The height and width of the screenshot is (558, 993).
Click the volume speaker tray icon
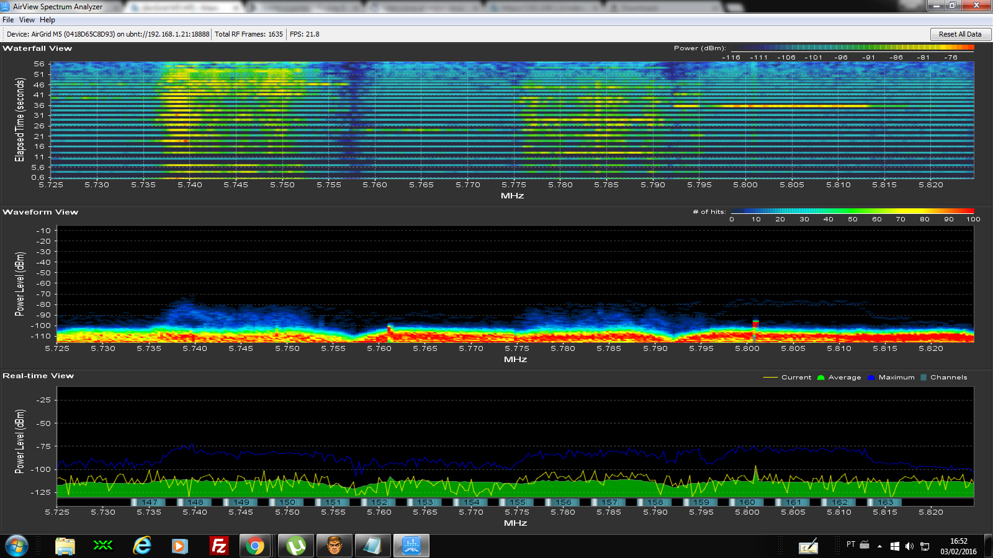[x=909, y=546]
